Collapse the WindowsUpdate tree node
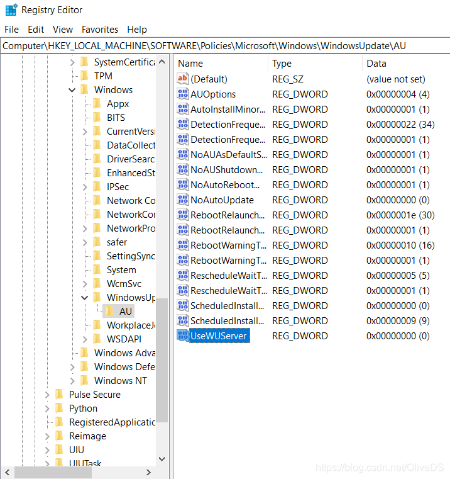Screen dimensions: 450x479 click(x=84, y=298)
